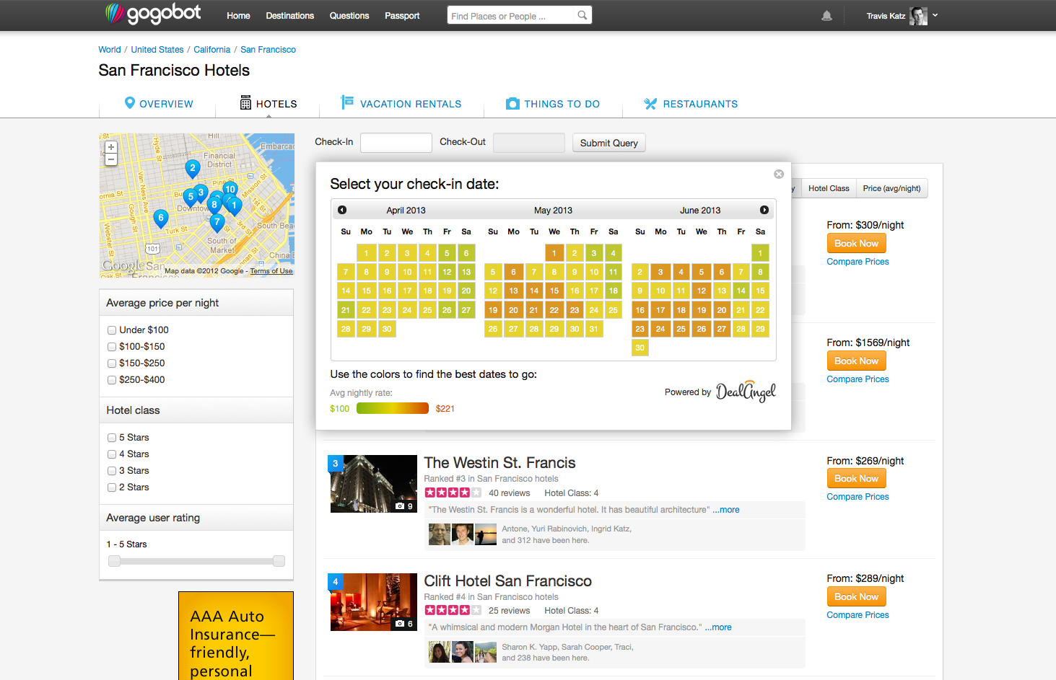Screen dimensions: 1056x680
Task: Switch to the Things To Do tab
Action: [553, 104]
